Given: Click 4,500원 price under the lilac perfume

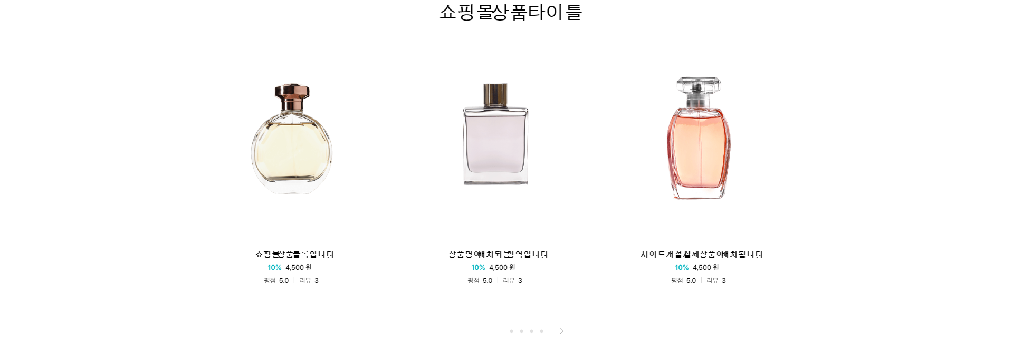Looking at the screenshot, I should tap(502, 268).
